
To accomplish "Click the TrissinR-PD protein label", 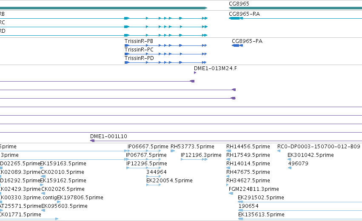I will [139, 58].
